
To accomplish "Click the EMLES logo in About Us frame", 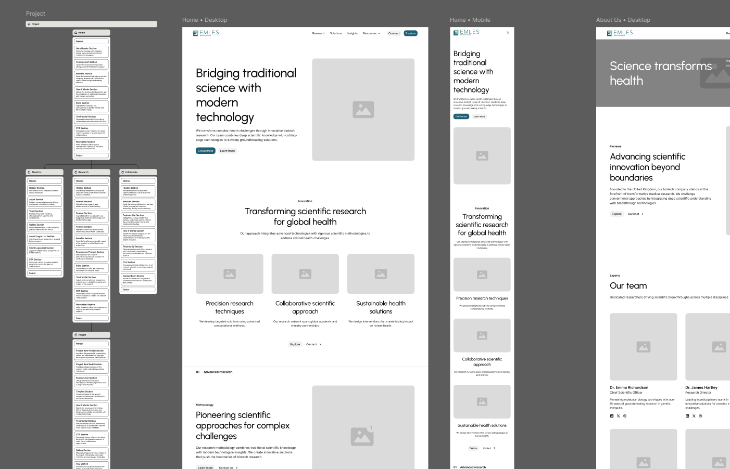I will (x=620, y=33).
